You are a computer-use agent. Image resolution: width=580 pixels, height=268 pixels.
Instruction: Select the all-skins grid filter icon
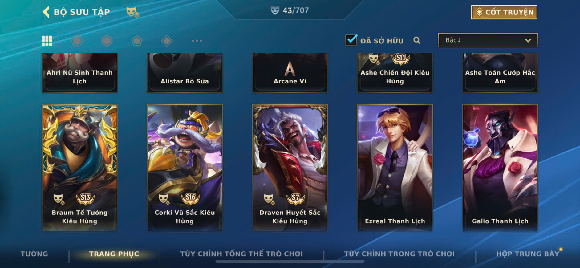(x=47, y=41)
